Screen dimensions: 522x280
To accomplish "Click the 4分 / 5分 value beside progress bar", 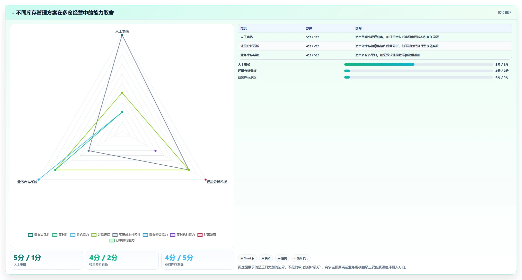I will 502,77.
